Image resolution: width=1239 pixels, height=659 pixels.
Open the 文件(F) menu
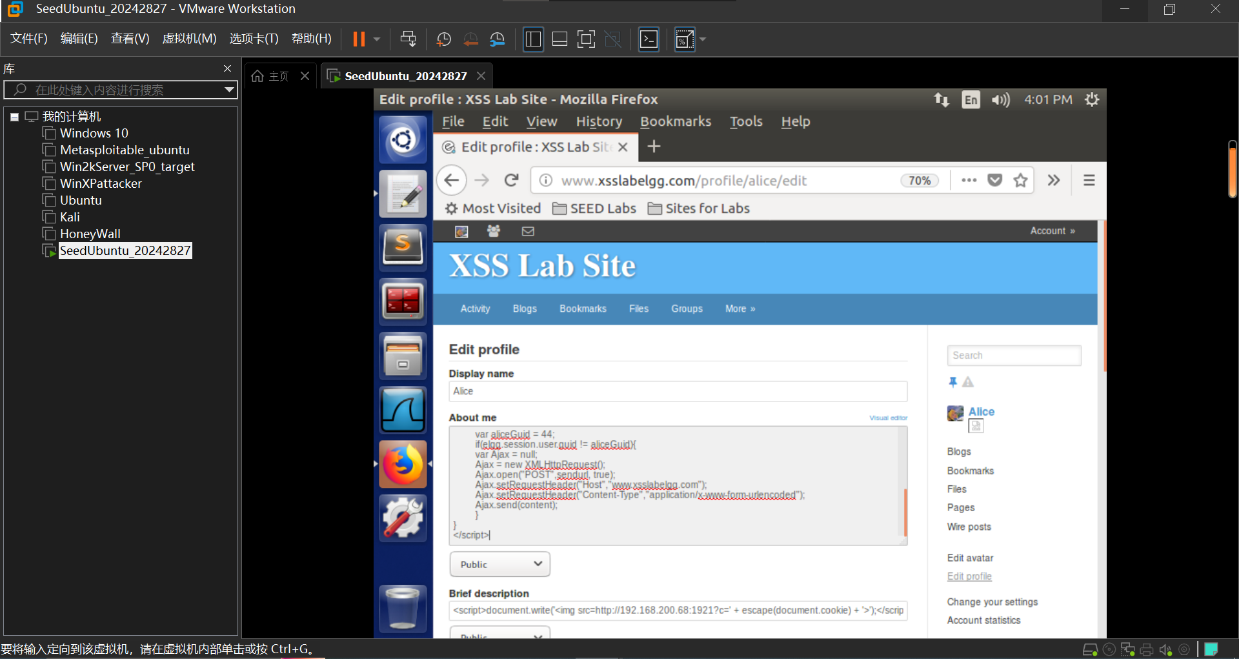(x=29, y=39)
